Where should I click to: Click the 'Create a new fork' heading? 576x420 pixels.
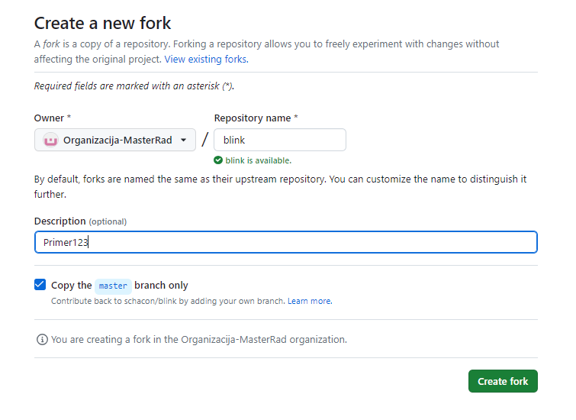[x=102, y=23]
